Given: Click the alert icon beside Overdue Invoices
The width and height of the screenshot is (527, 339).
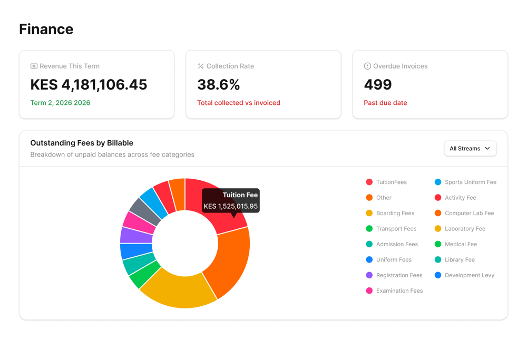Looking at the screenshot, I should click(367, 66).
